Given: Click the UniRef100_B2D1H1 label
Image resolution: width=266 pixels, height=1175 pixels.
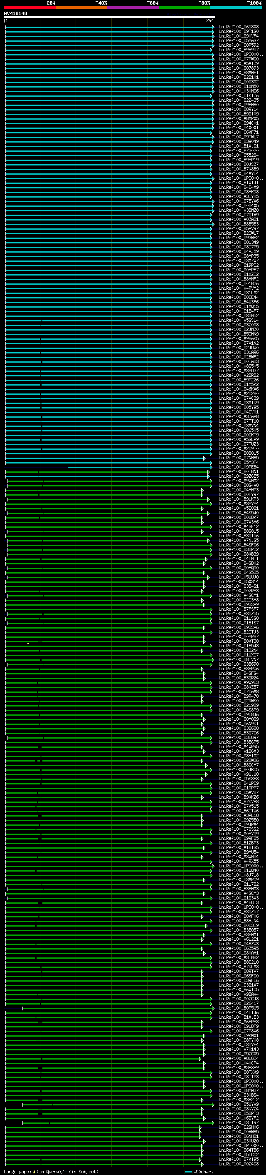Looking at the screenshot, I should [238, 77].
